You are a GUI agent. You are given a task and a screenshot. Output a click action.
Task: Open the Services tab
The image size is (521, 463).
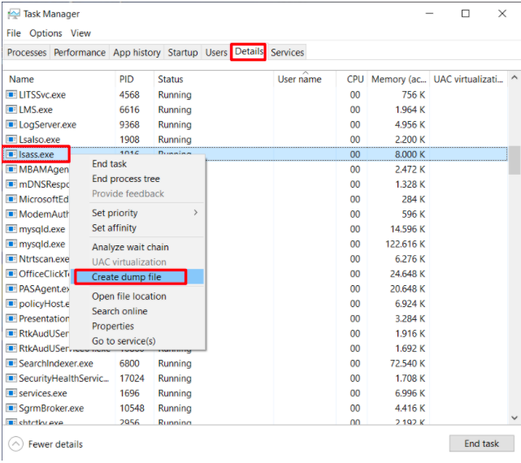tap(287, 53)
